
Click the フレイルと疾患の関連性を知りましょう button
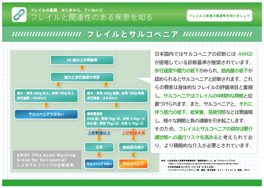(219, 16)
